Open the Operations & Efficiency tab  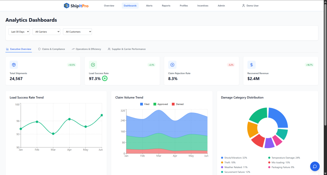86,49
